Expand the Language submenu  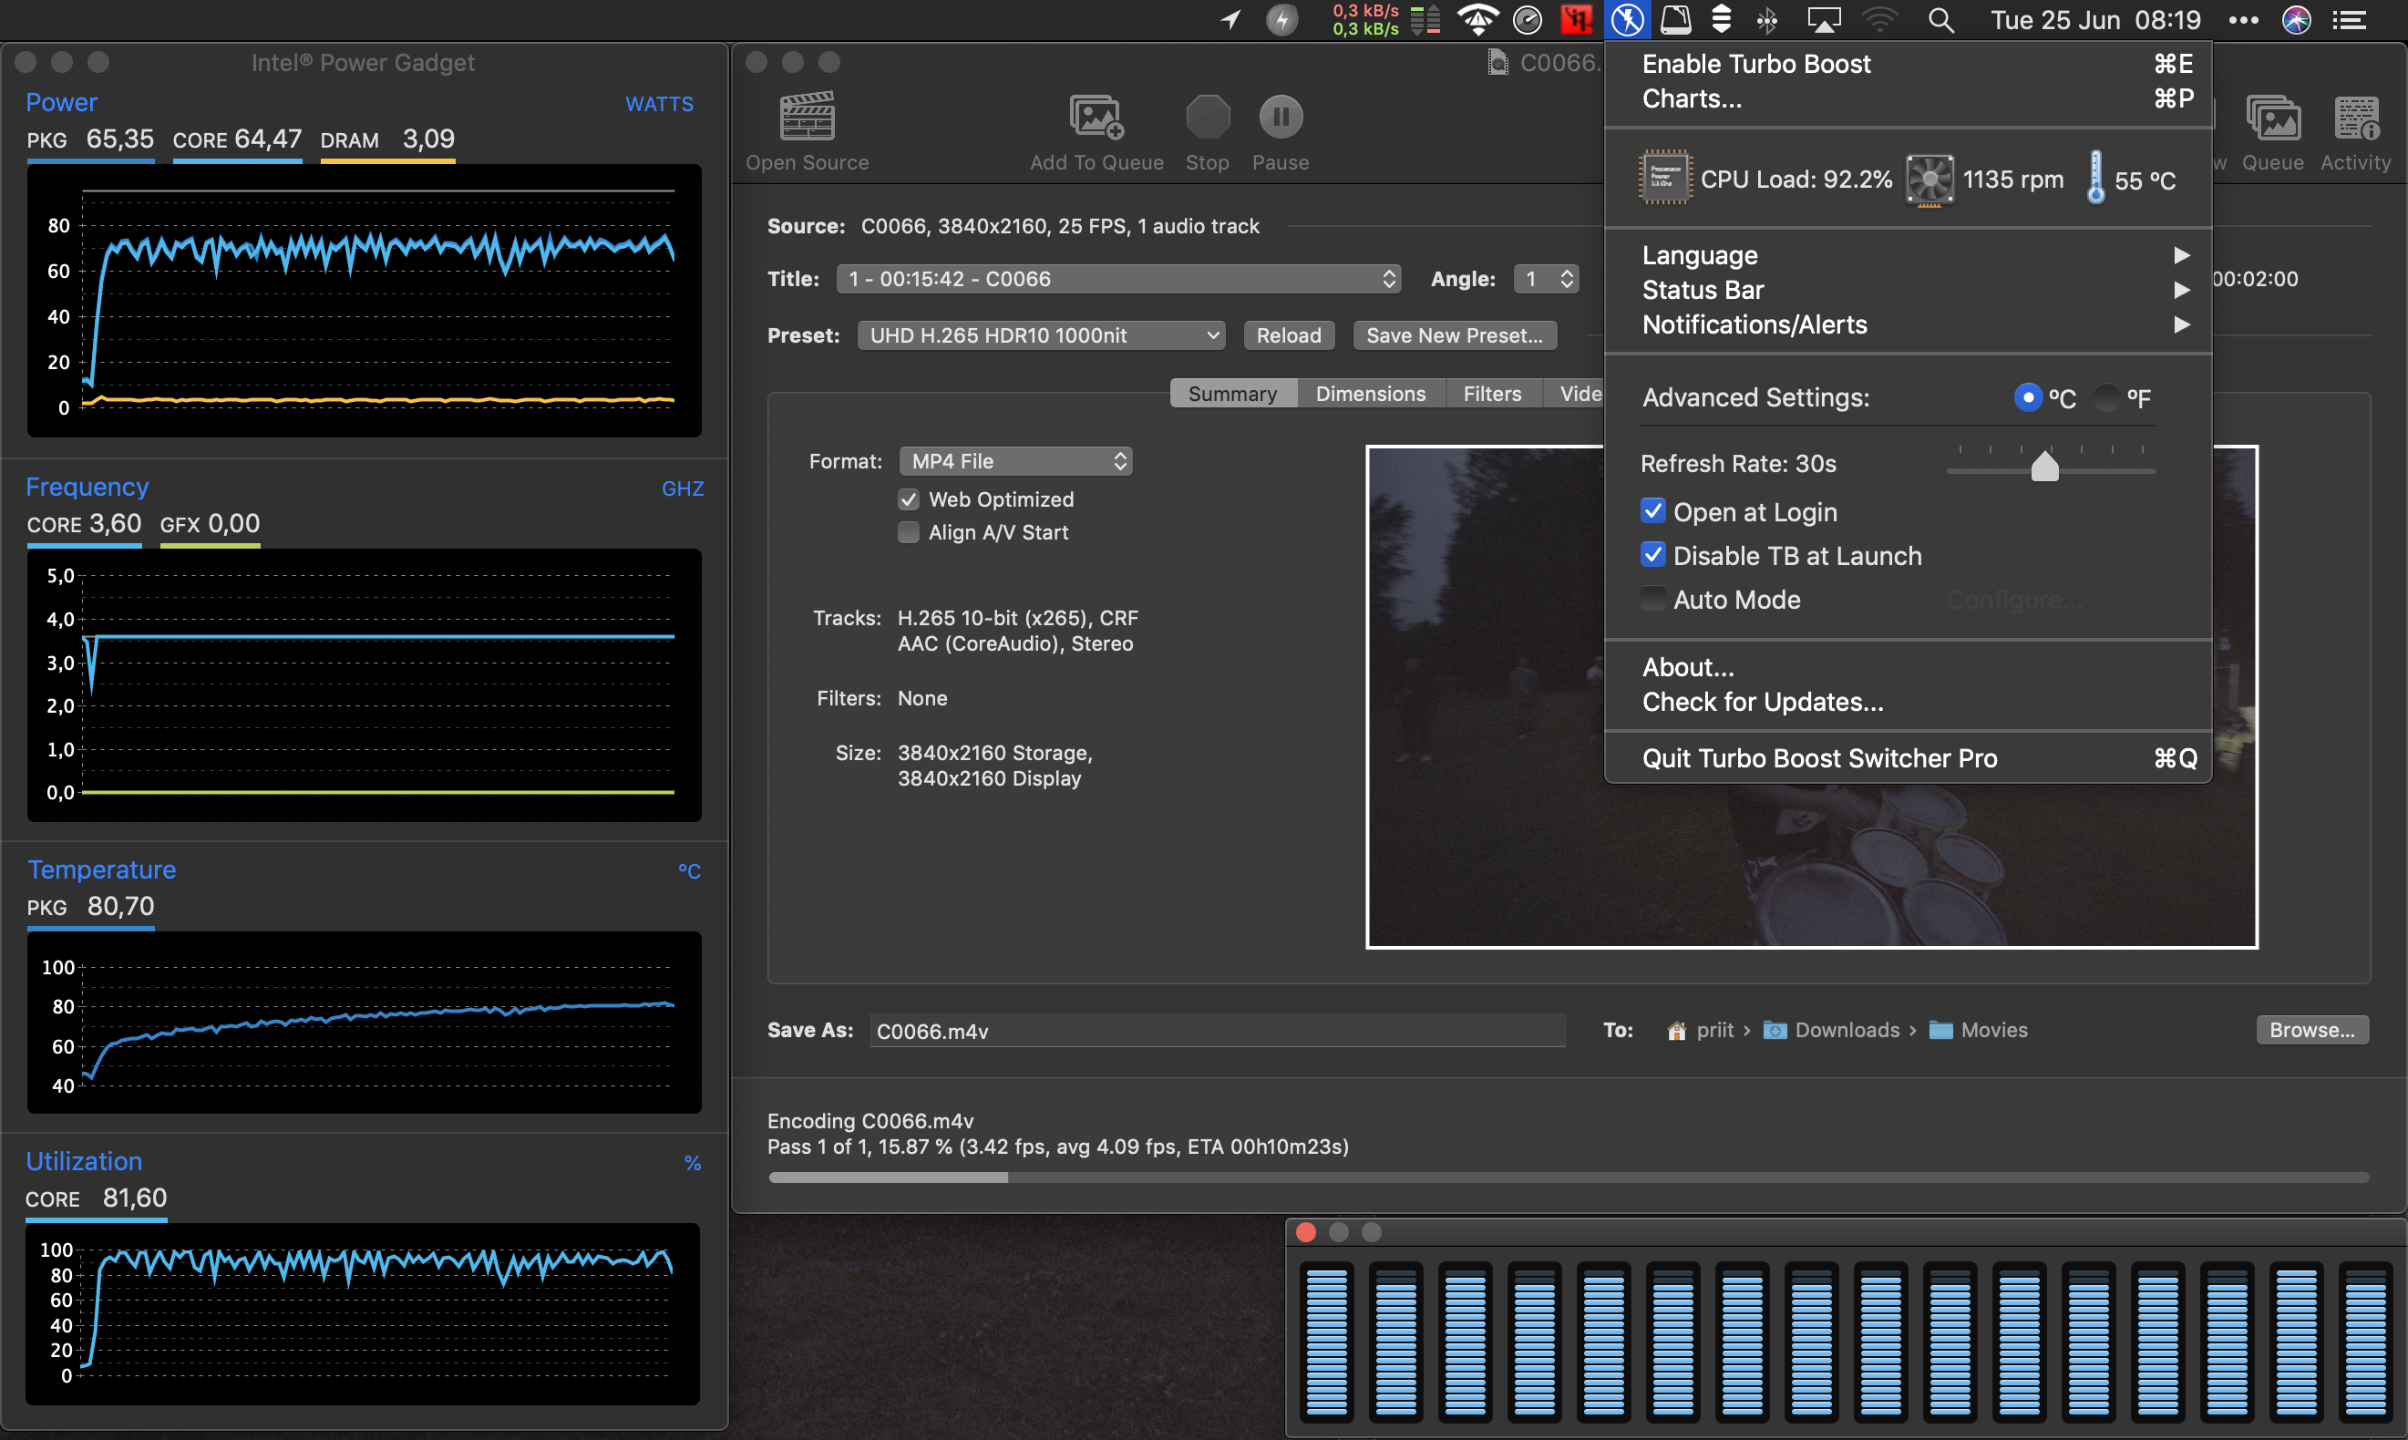pos(1908,255)
